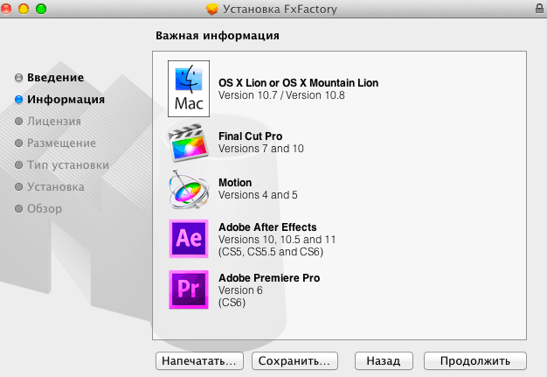Click the Mac OS X Finder icon
Image resolution: width=547 pixels, height=377 pixels.
point(190,89)
